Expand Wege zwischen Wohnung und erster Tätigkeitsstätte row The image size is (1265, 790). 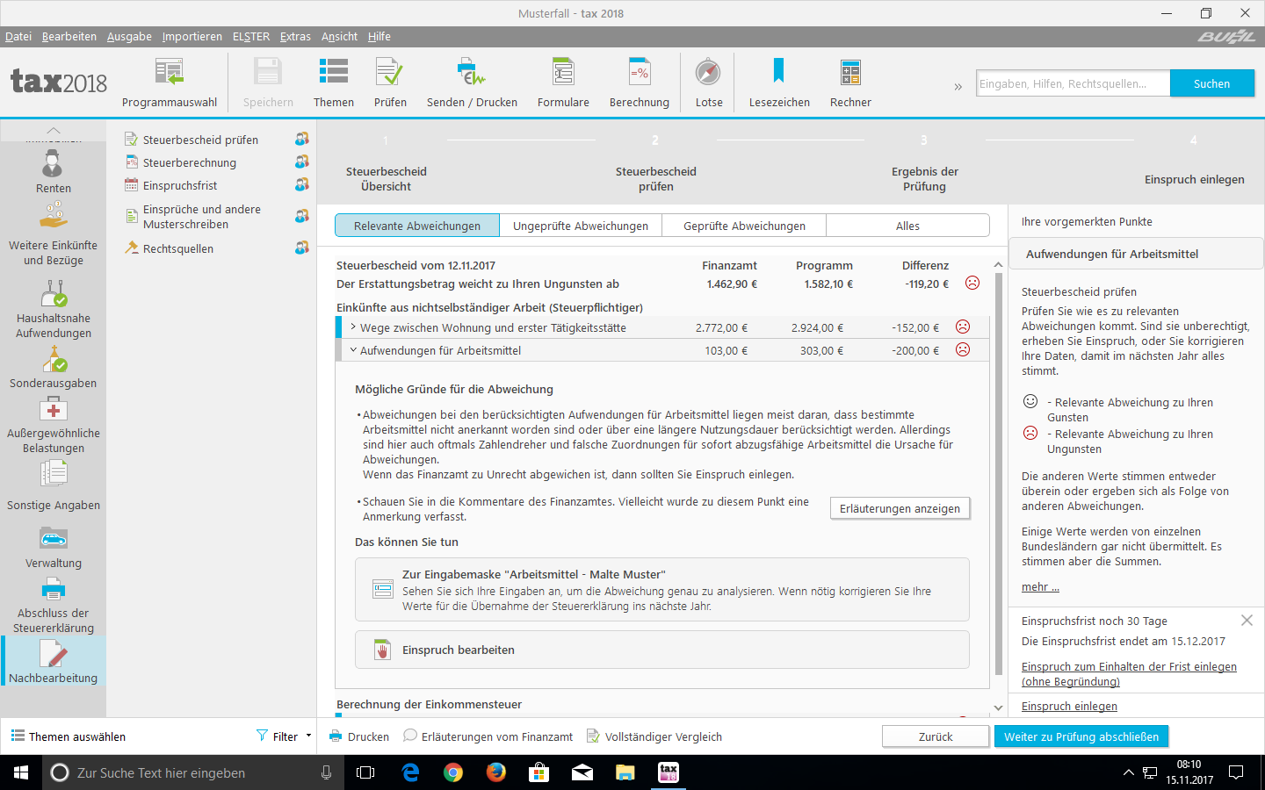click(353, 327)
